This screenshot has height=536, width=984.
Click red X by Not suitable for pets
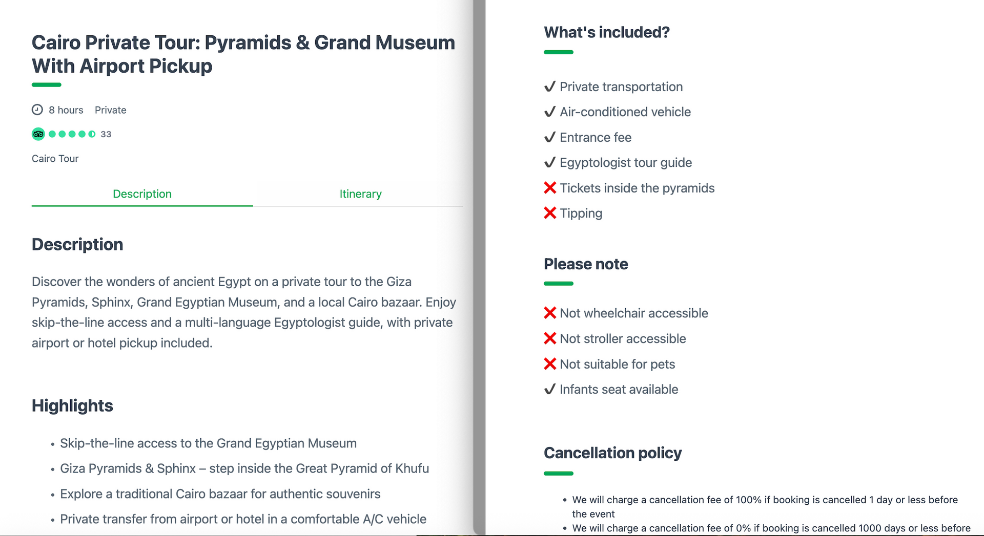pos(550,364)
